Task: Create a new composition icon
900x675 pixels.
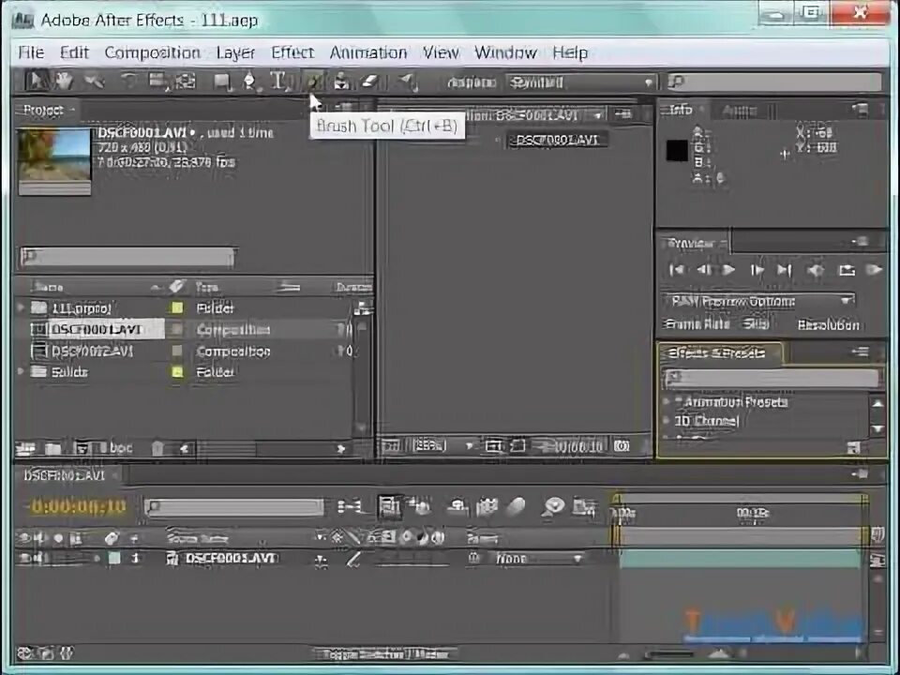Action: click(82, 448)
